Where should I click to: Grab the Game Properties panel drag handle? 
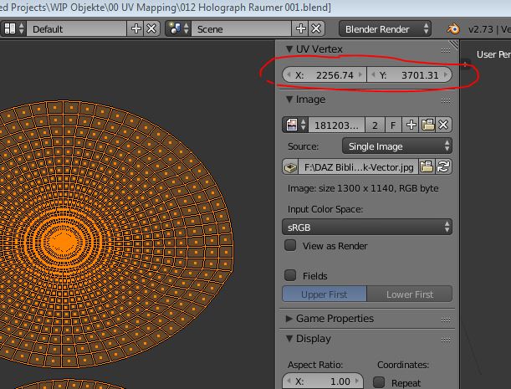click(446, 320)
